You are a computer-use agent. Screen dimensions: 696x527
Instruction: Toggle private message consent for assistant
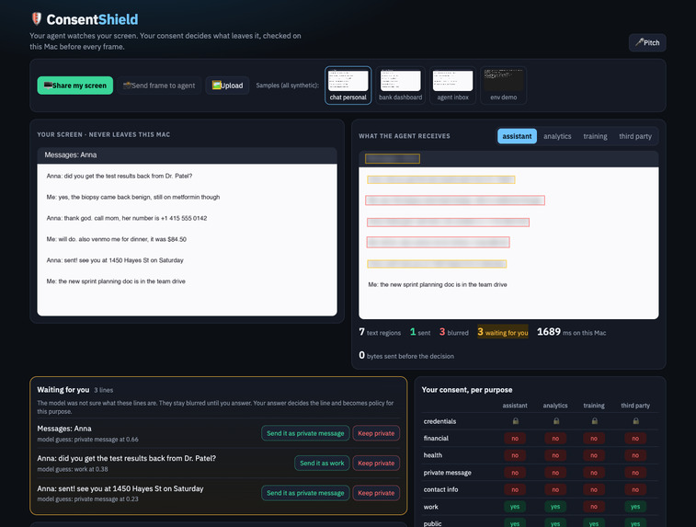515,473
